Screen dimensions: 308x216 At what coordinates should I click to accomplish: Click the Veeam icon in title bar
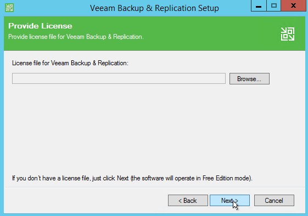click(x=9, y=8)
